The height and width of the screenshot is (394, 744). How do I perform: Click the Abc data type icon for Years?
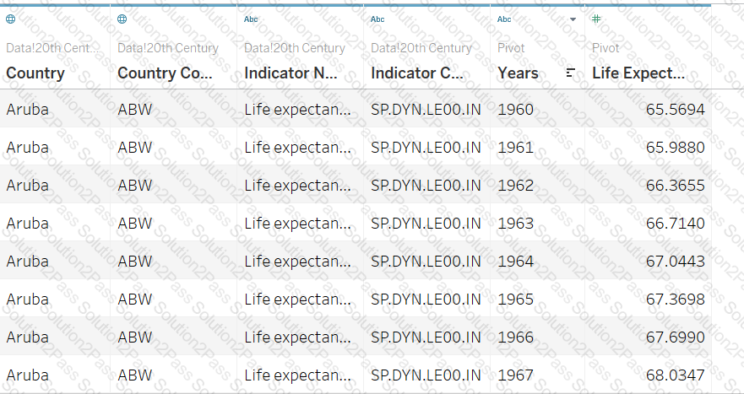504,19
